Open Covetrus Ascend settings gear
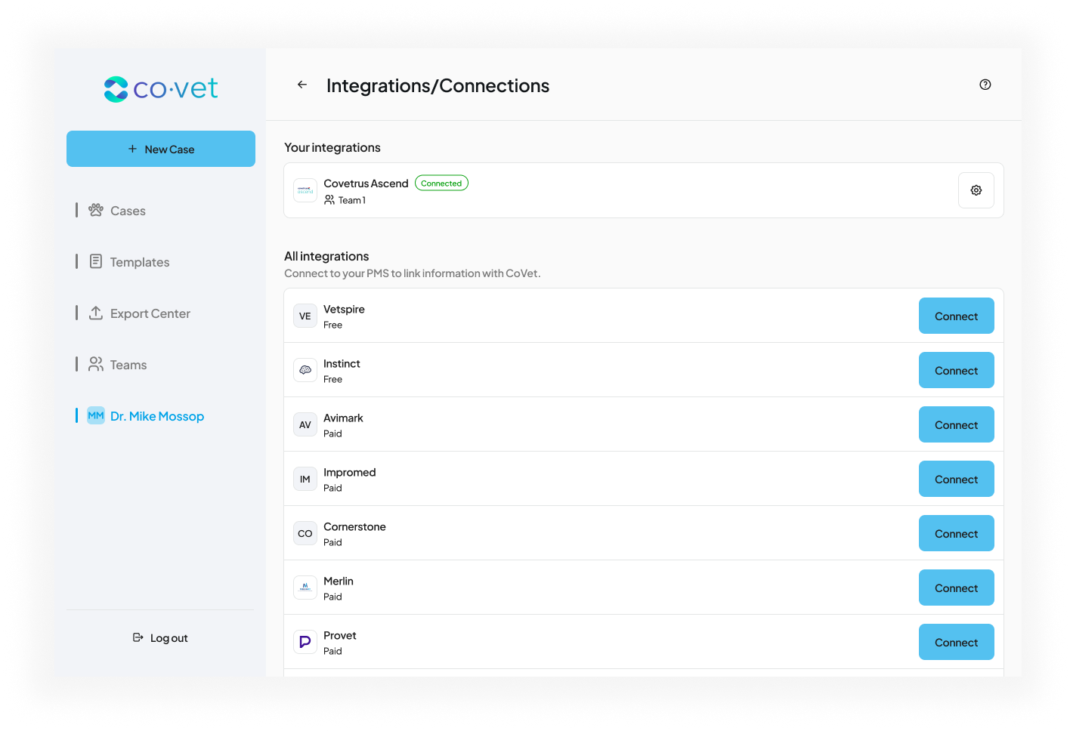This screenshot has height=731, width=1070. pos(976,190)
